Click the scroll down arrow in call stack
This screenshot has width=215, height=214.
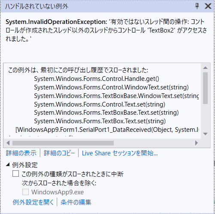[206, 134]
